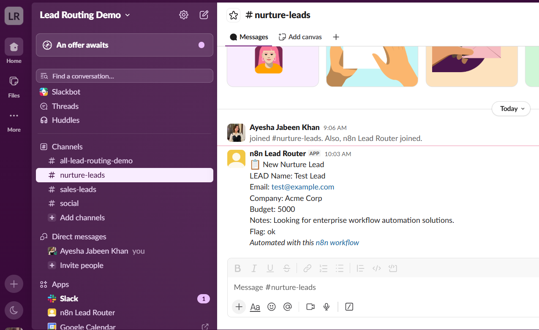Expand the Lead Routing Demo workspace menu
Viewport: 539px width, 330px height.
[x=85, y=15]
